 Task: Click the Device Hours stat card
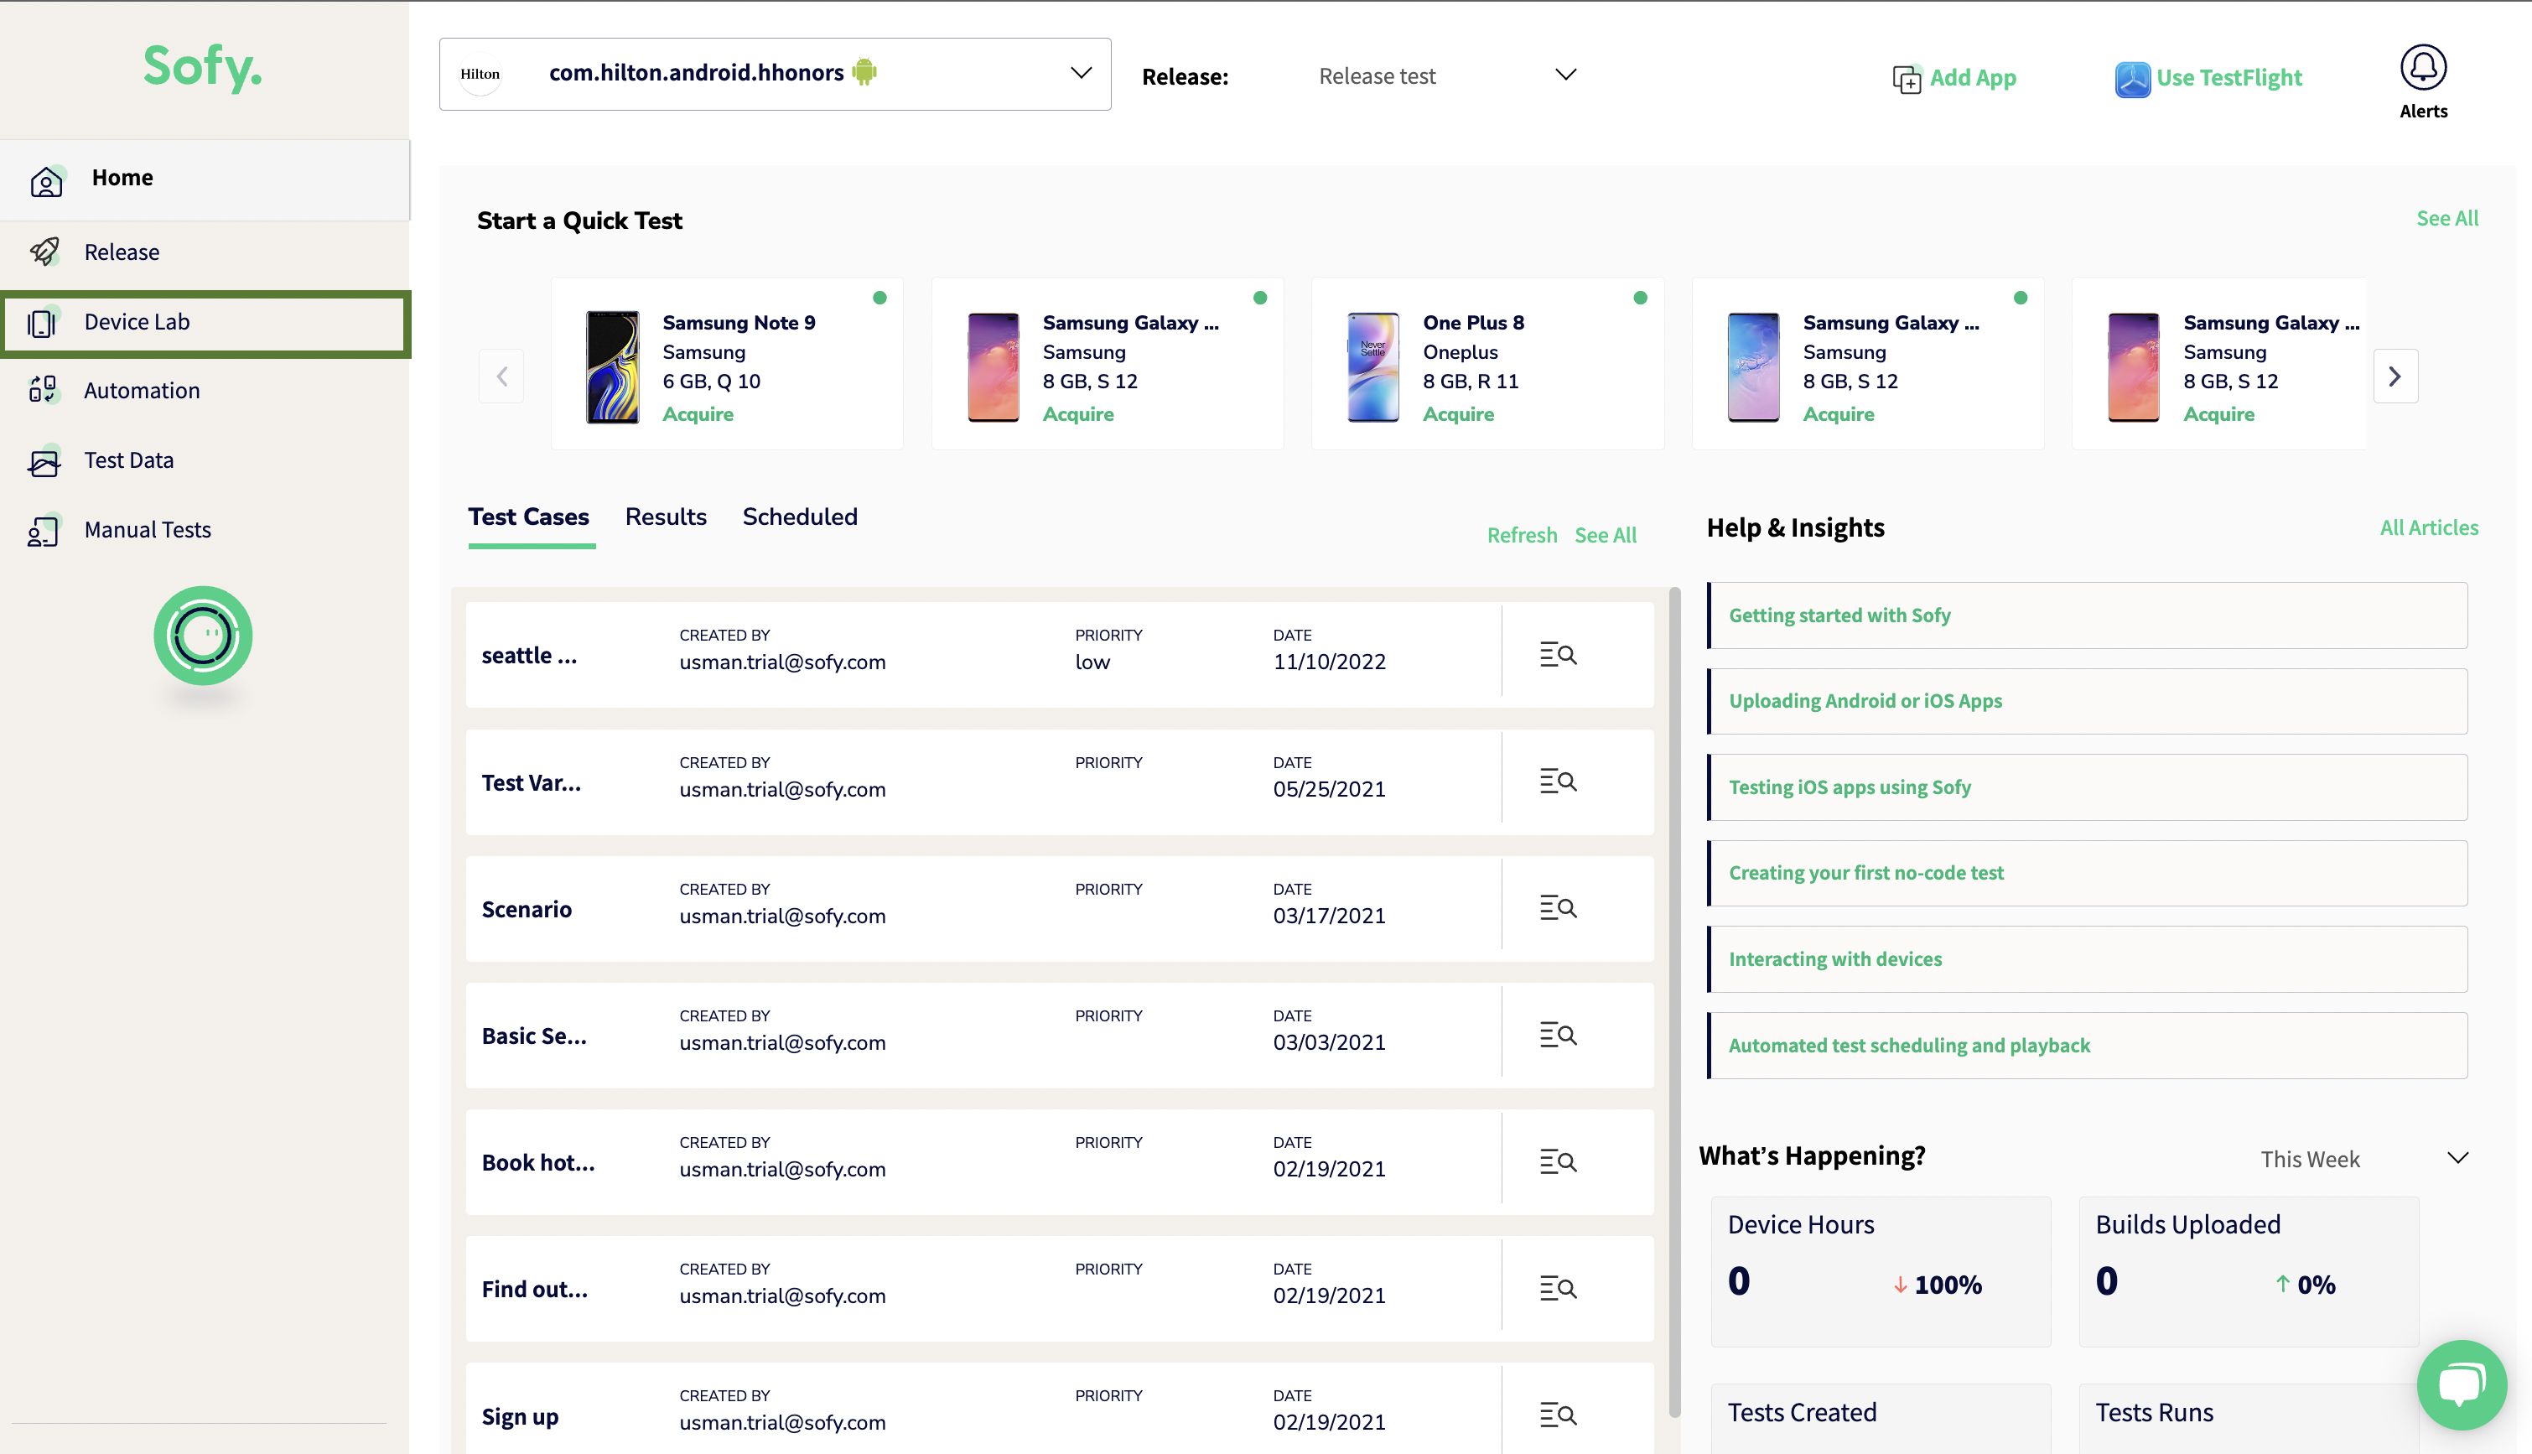click(x=1881, y=1271)
